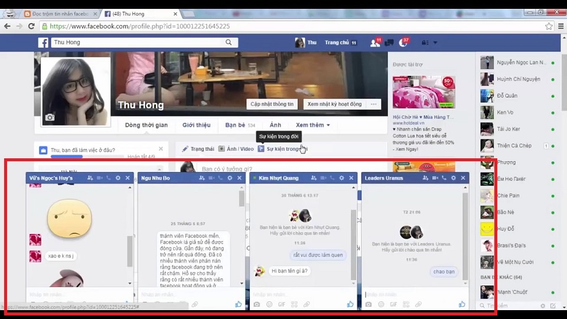The height and width of the screenshot is (319, 567).
Task: Open emoji picker in Kim Nhựt Quang chat
Action: [269, 305]
